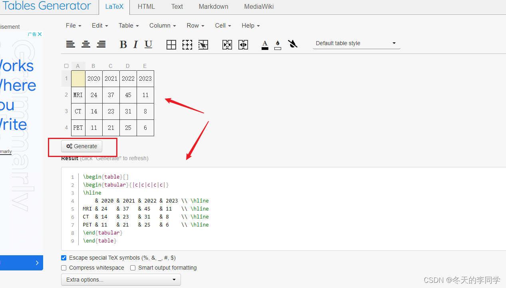Open the Row menu
506x288 pixels.
pyautogui.click(x=195, y=26)
